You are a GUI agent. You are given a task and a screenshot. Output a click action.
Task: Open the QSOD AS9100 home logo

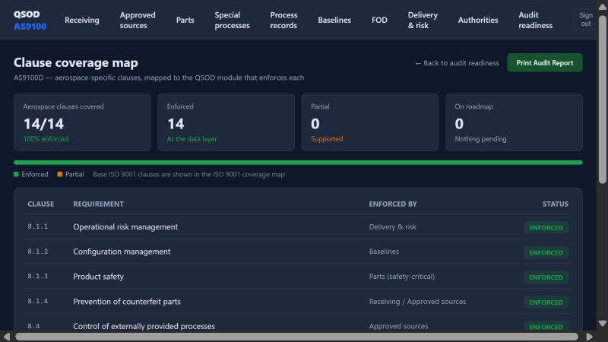30,21
